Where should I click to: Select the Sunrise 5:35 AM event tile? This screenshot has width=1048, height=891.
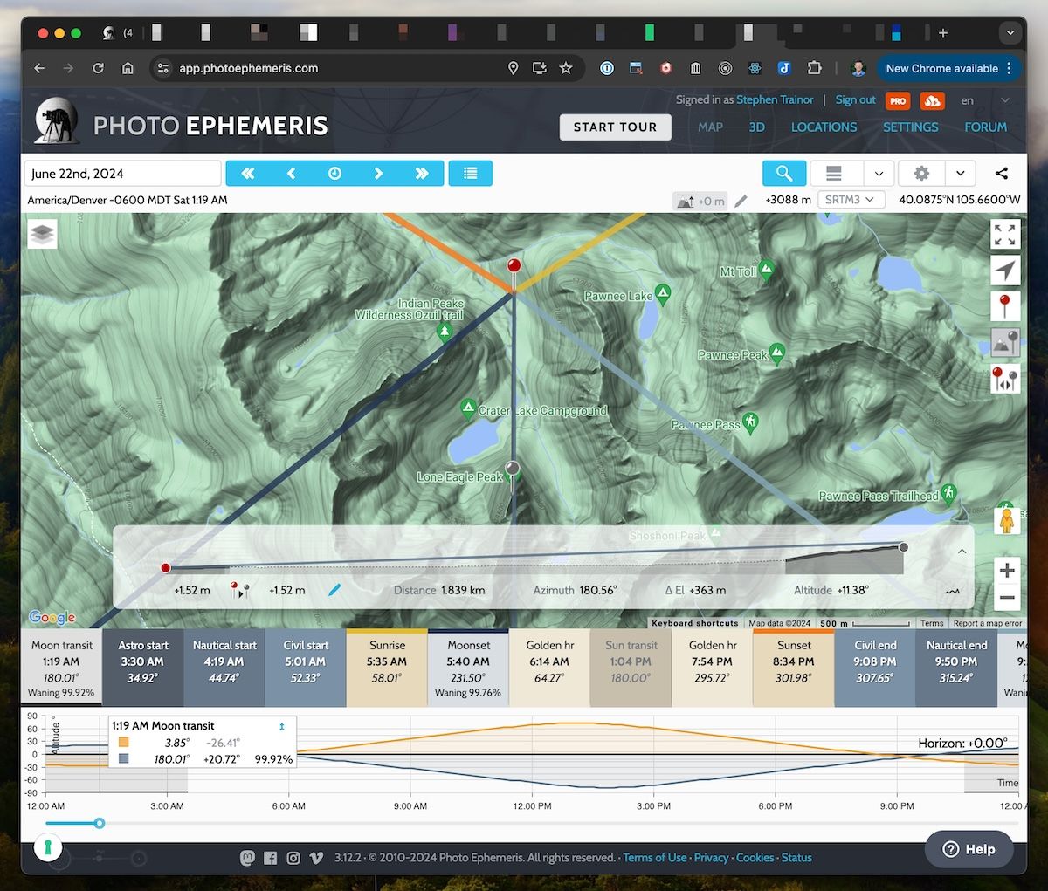(x=386, y=668)
